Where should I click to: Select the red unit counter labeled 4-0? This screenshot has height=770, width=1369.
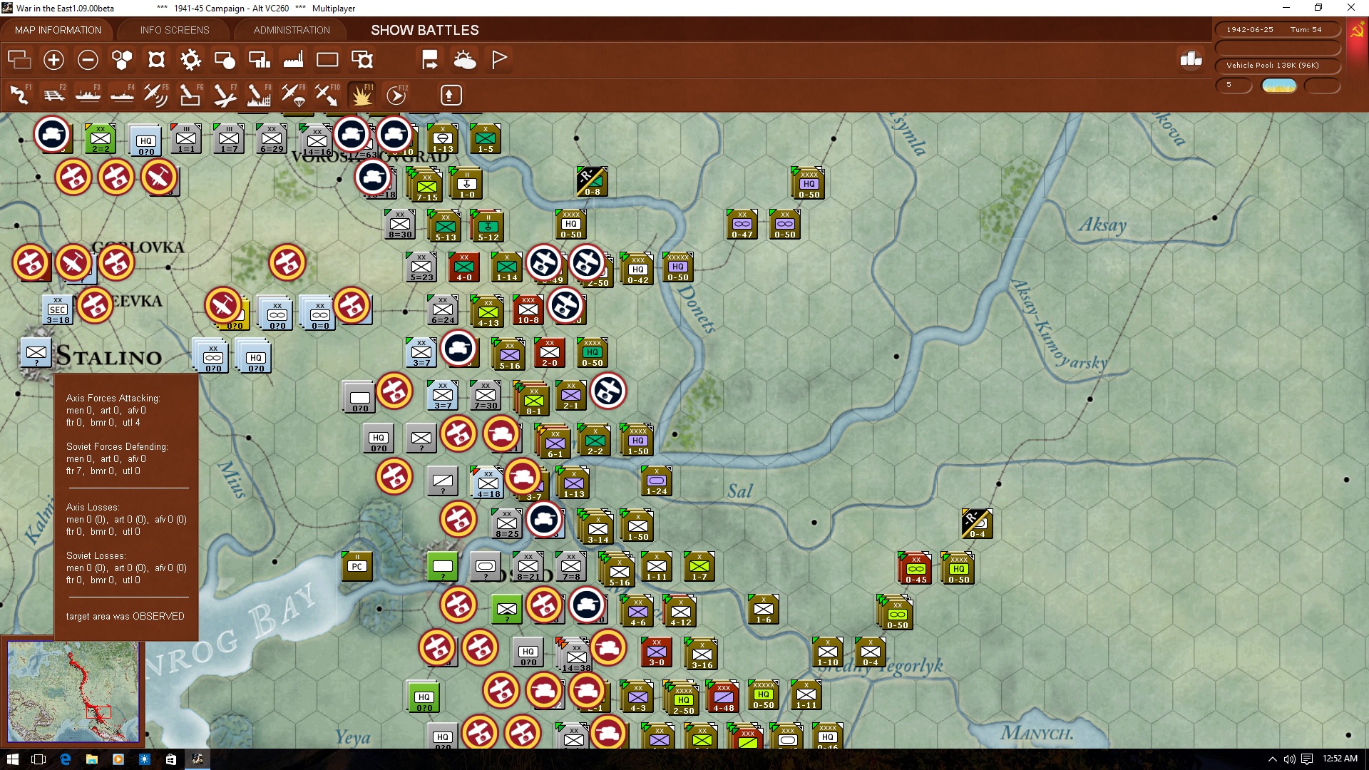[464, 267]
